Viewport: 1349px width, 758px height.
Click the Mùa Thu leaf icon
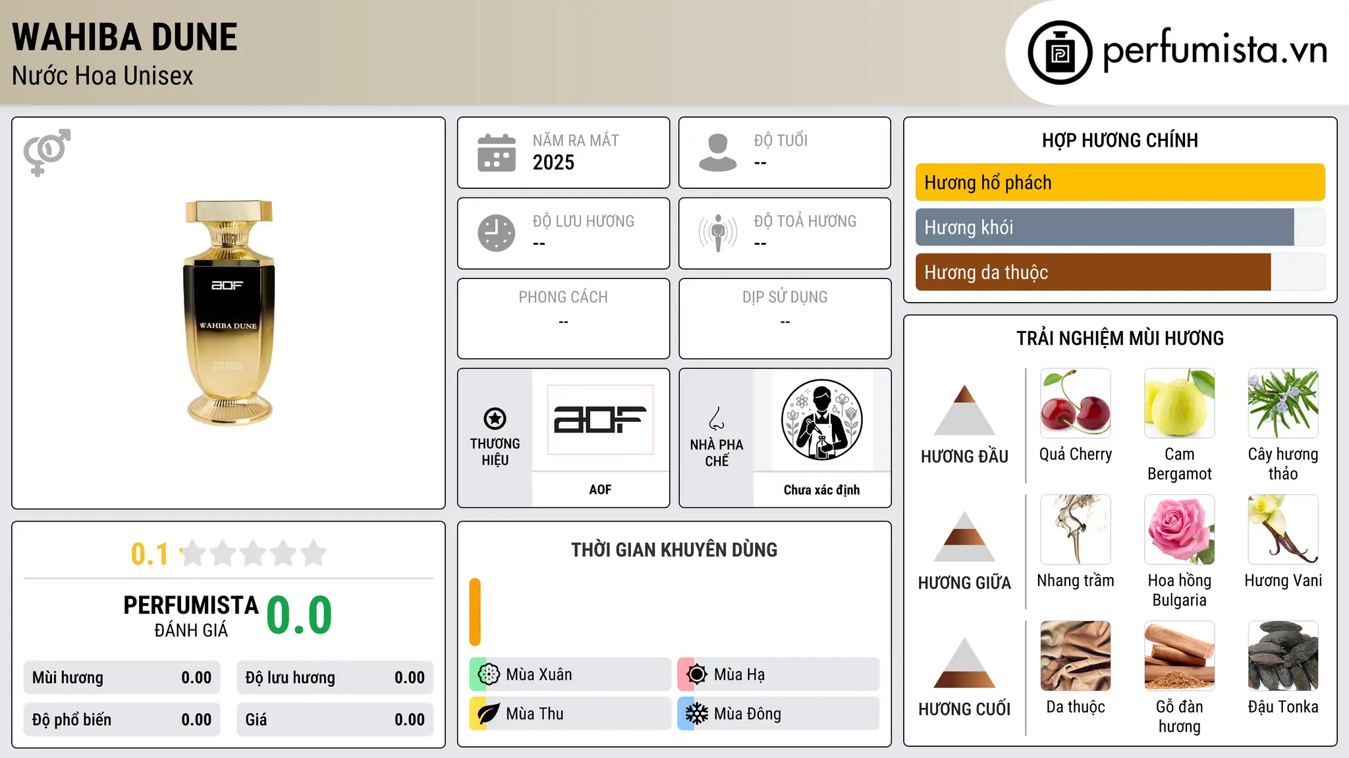[x=489, y=714]
